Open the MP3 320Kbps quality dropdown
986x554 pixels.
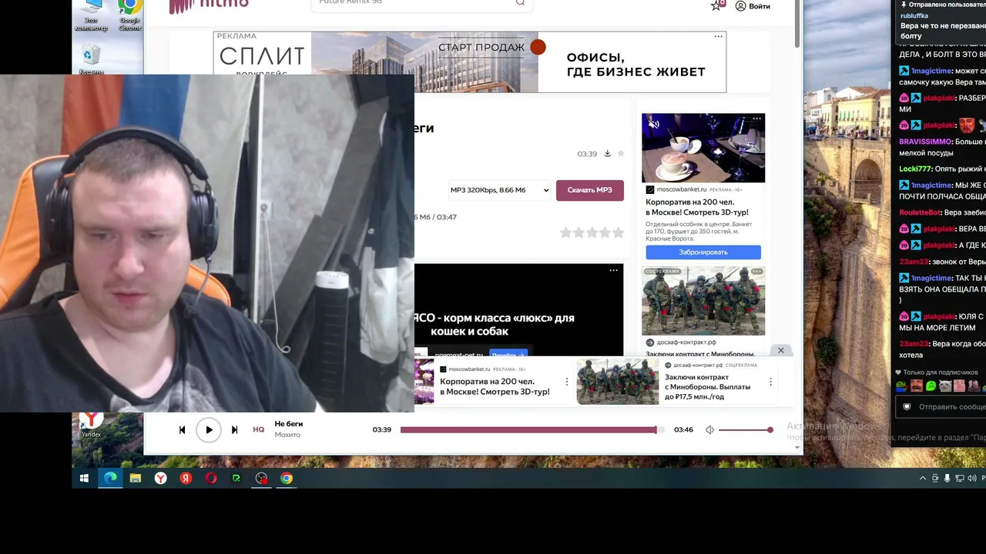pos(500,190)
